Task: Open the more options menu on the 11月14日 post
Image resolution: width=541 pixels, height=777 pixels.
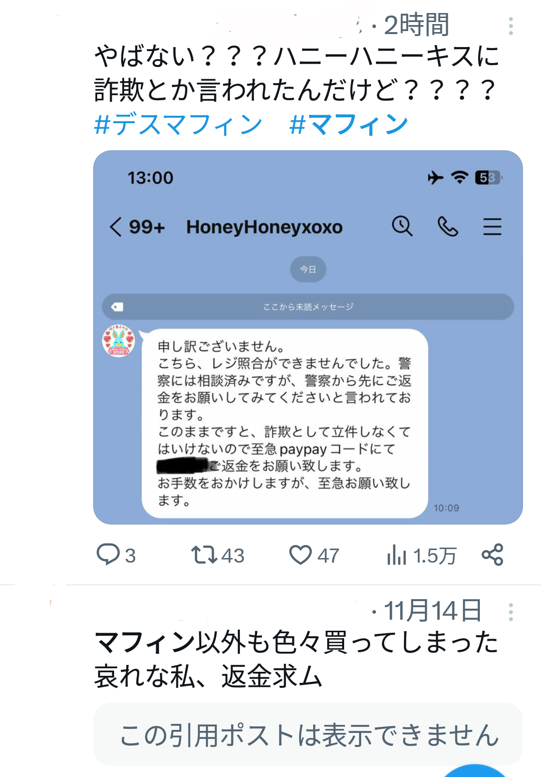Action: [x=510, y=612]
